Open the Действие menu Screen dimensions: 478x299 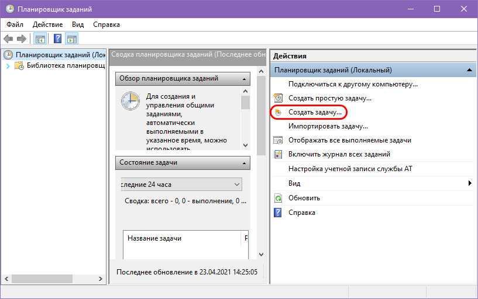(48, 25)
